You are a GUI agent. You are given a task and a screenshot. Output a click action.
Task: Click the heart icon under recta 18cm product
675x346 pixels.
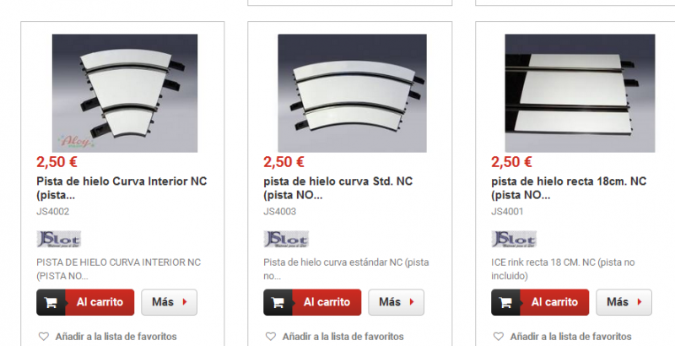pyautogui.click(x=499, y=337)
